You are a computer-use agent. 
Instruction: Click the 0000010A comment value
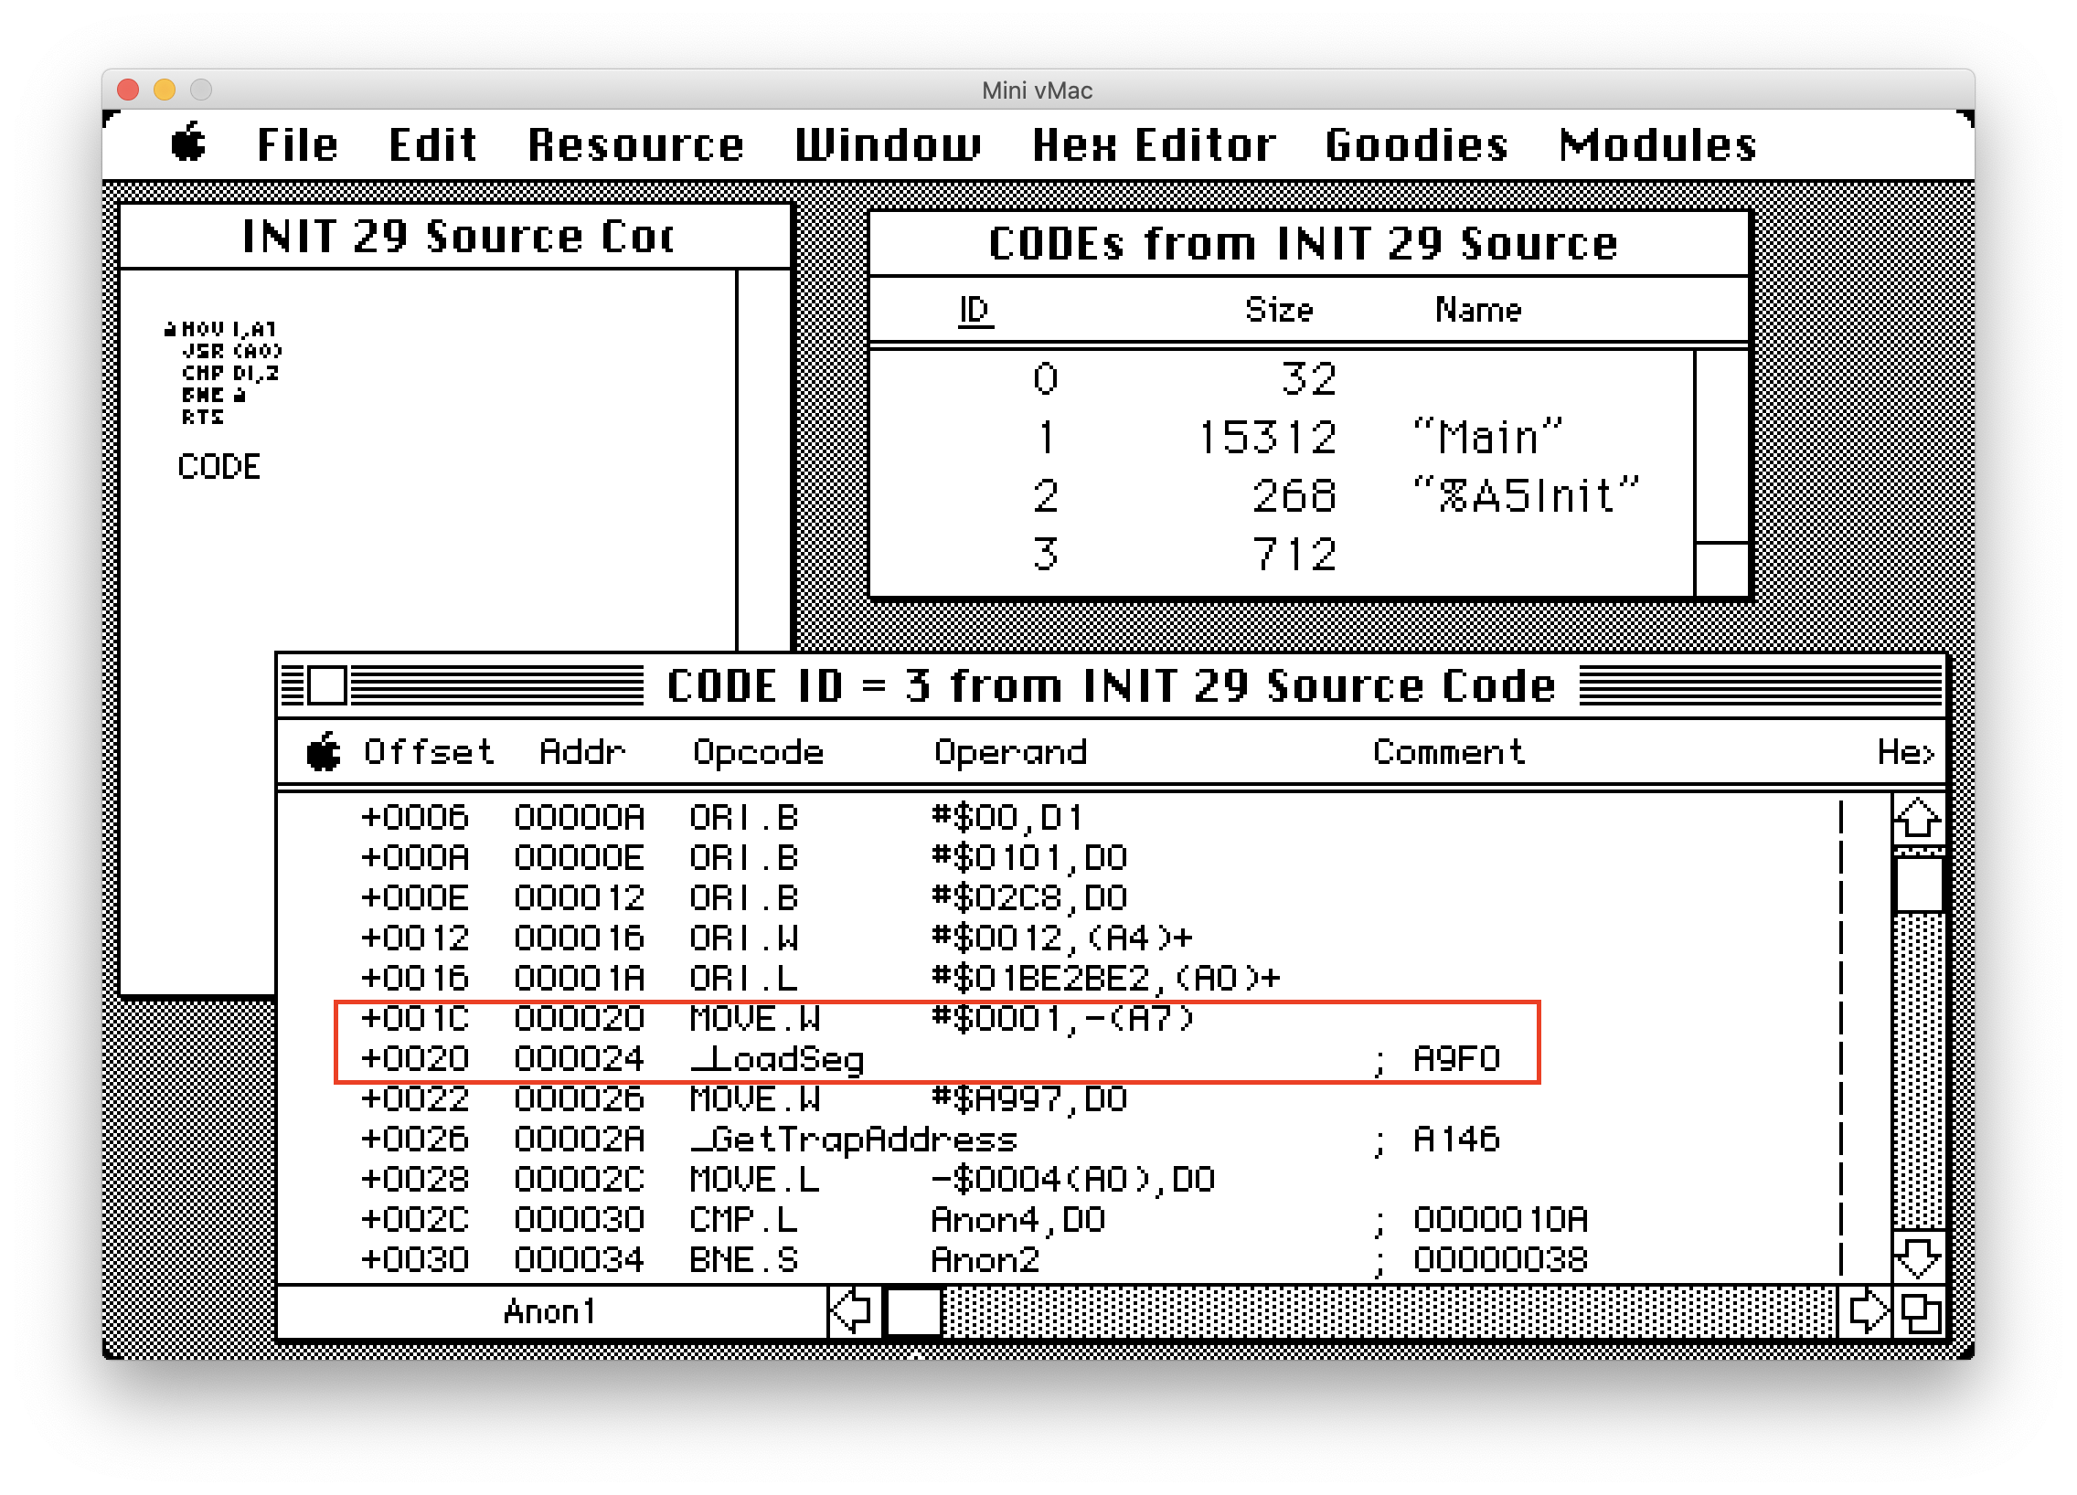tap(1500, 1219)
